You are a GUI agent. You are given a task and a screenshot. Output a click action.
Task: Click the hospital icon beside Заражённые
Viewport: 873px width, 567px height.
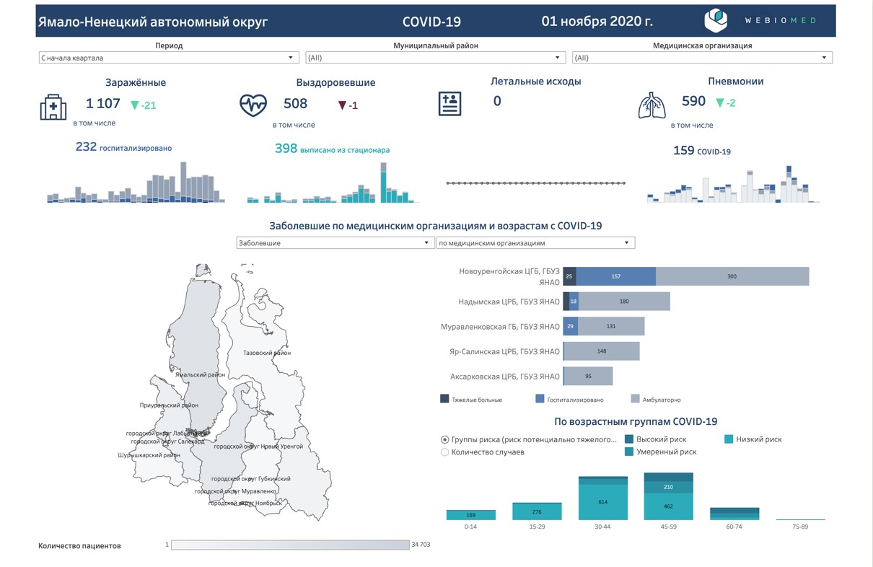[x=53, y=107]
